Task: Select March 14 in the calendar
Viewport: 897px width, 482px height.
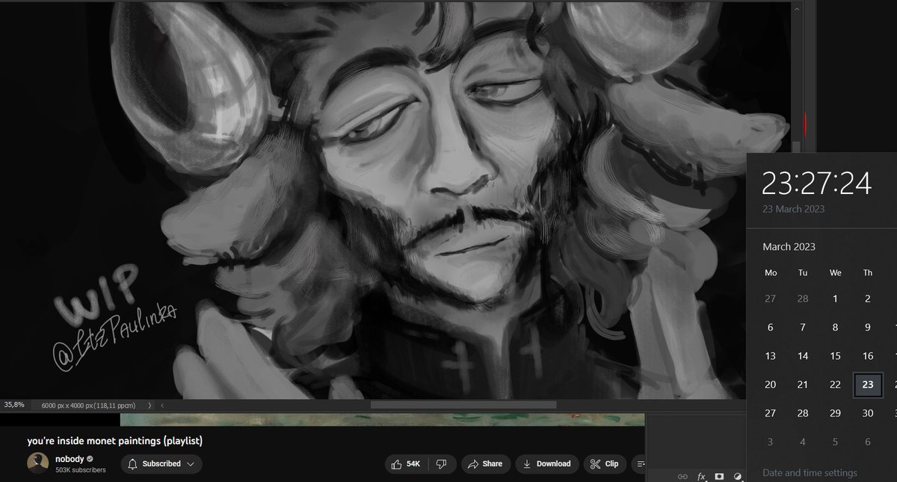Action: click(x=803, y=356)
